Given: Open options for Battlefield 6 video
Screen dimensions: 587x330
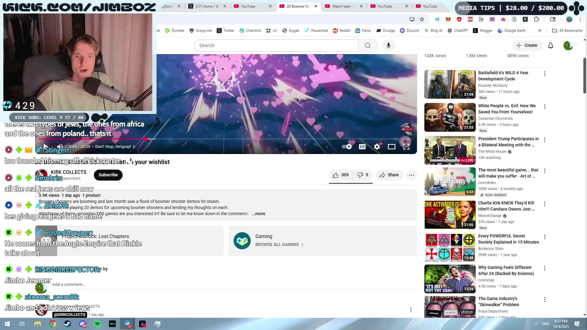Looking at the screenshot, I should coord(544,74).
